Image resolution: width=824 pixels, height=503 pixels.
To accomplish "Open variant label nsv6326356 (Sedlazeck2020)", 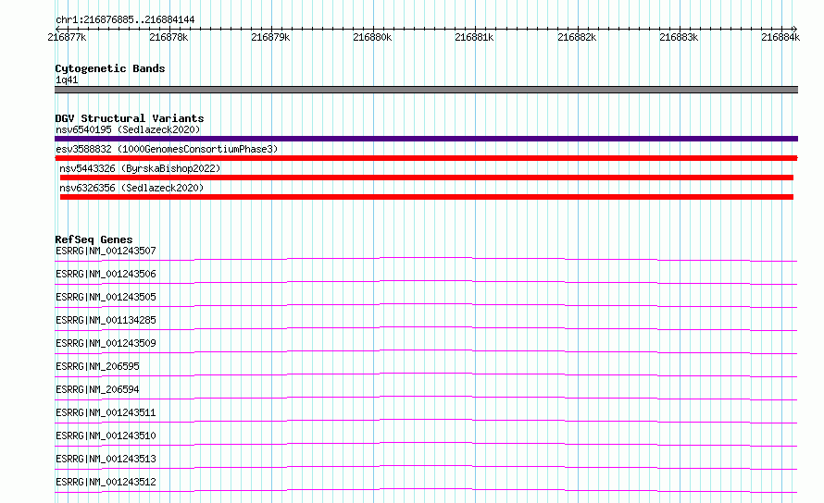I will click(x=131, y=188).
